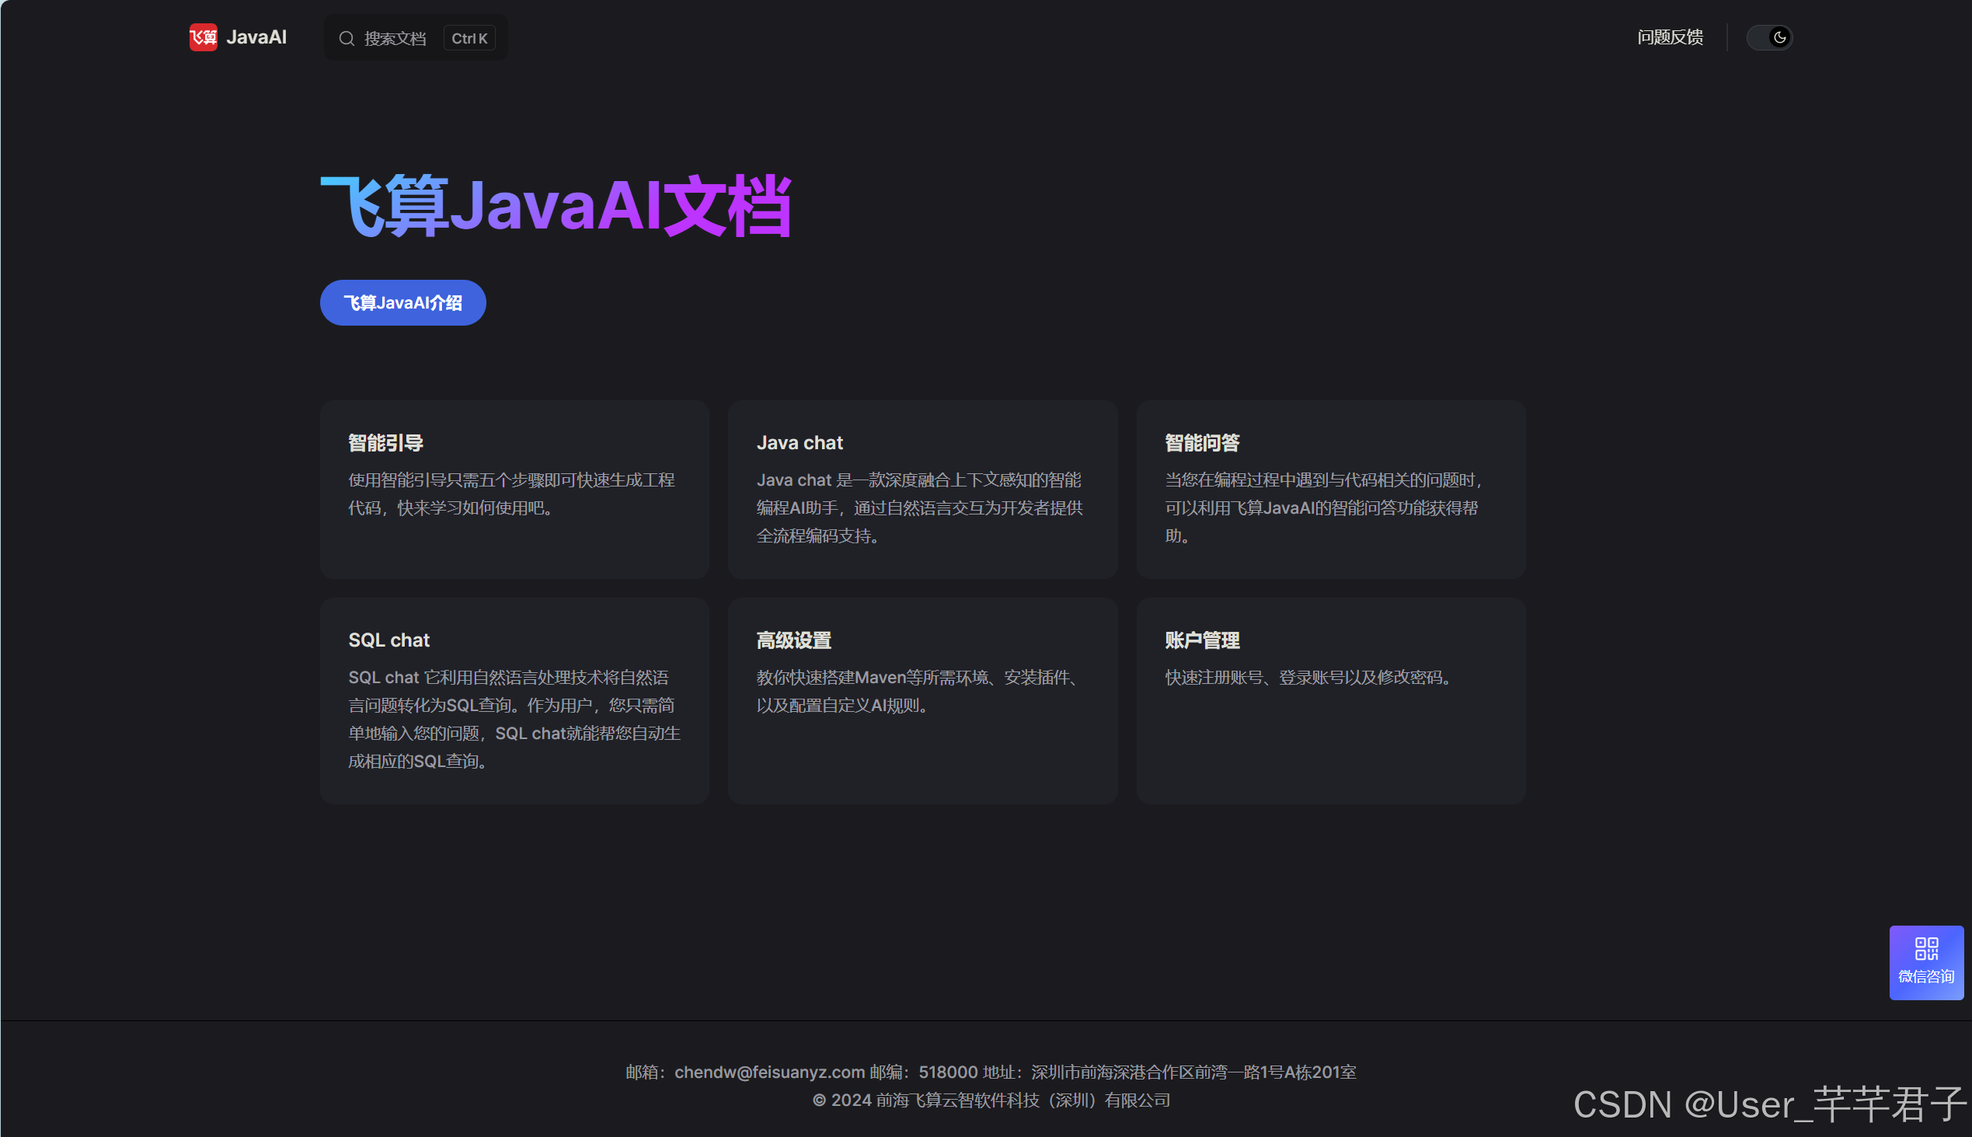Click the Ctrl K shortcut badge
Image resolution: width=1972 pixels, height=1137 pixels.
coord(469,38)
